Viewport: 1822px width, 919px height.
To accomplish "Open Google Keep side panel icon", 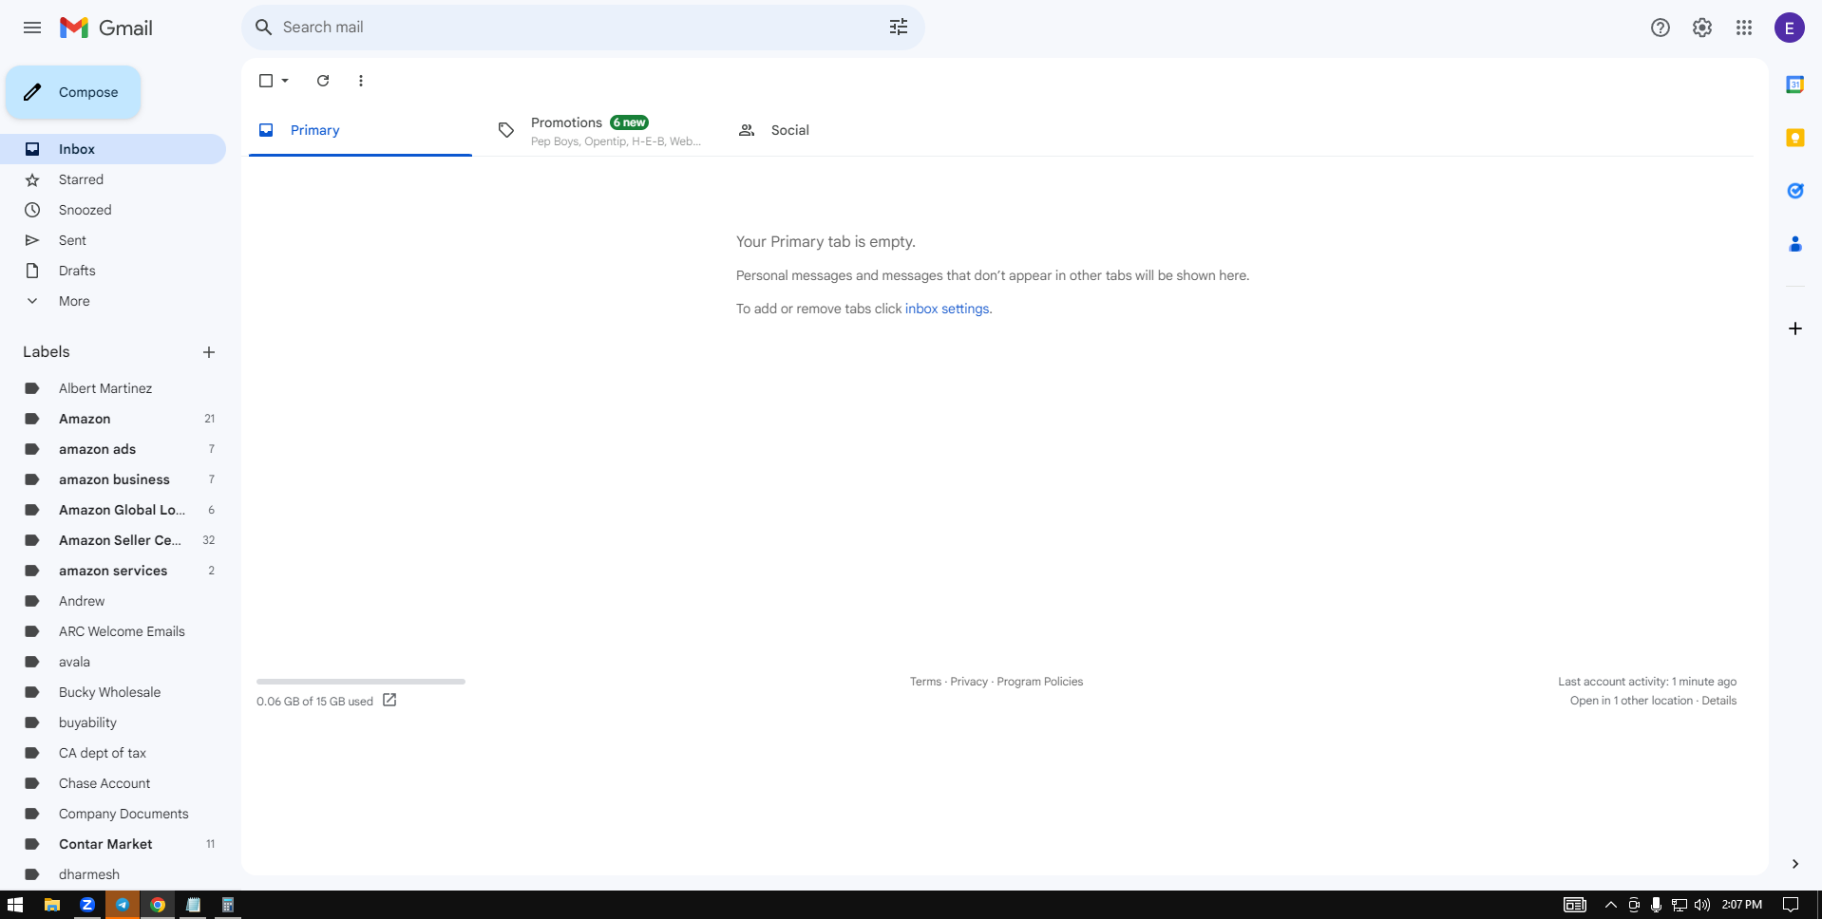I will pyautogui.click(x=1795, y=138).
